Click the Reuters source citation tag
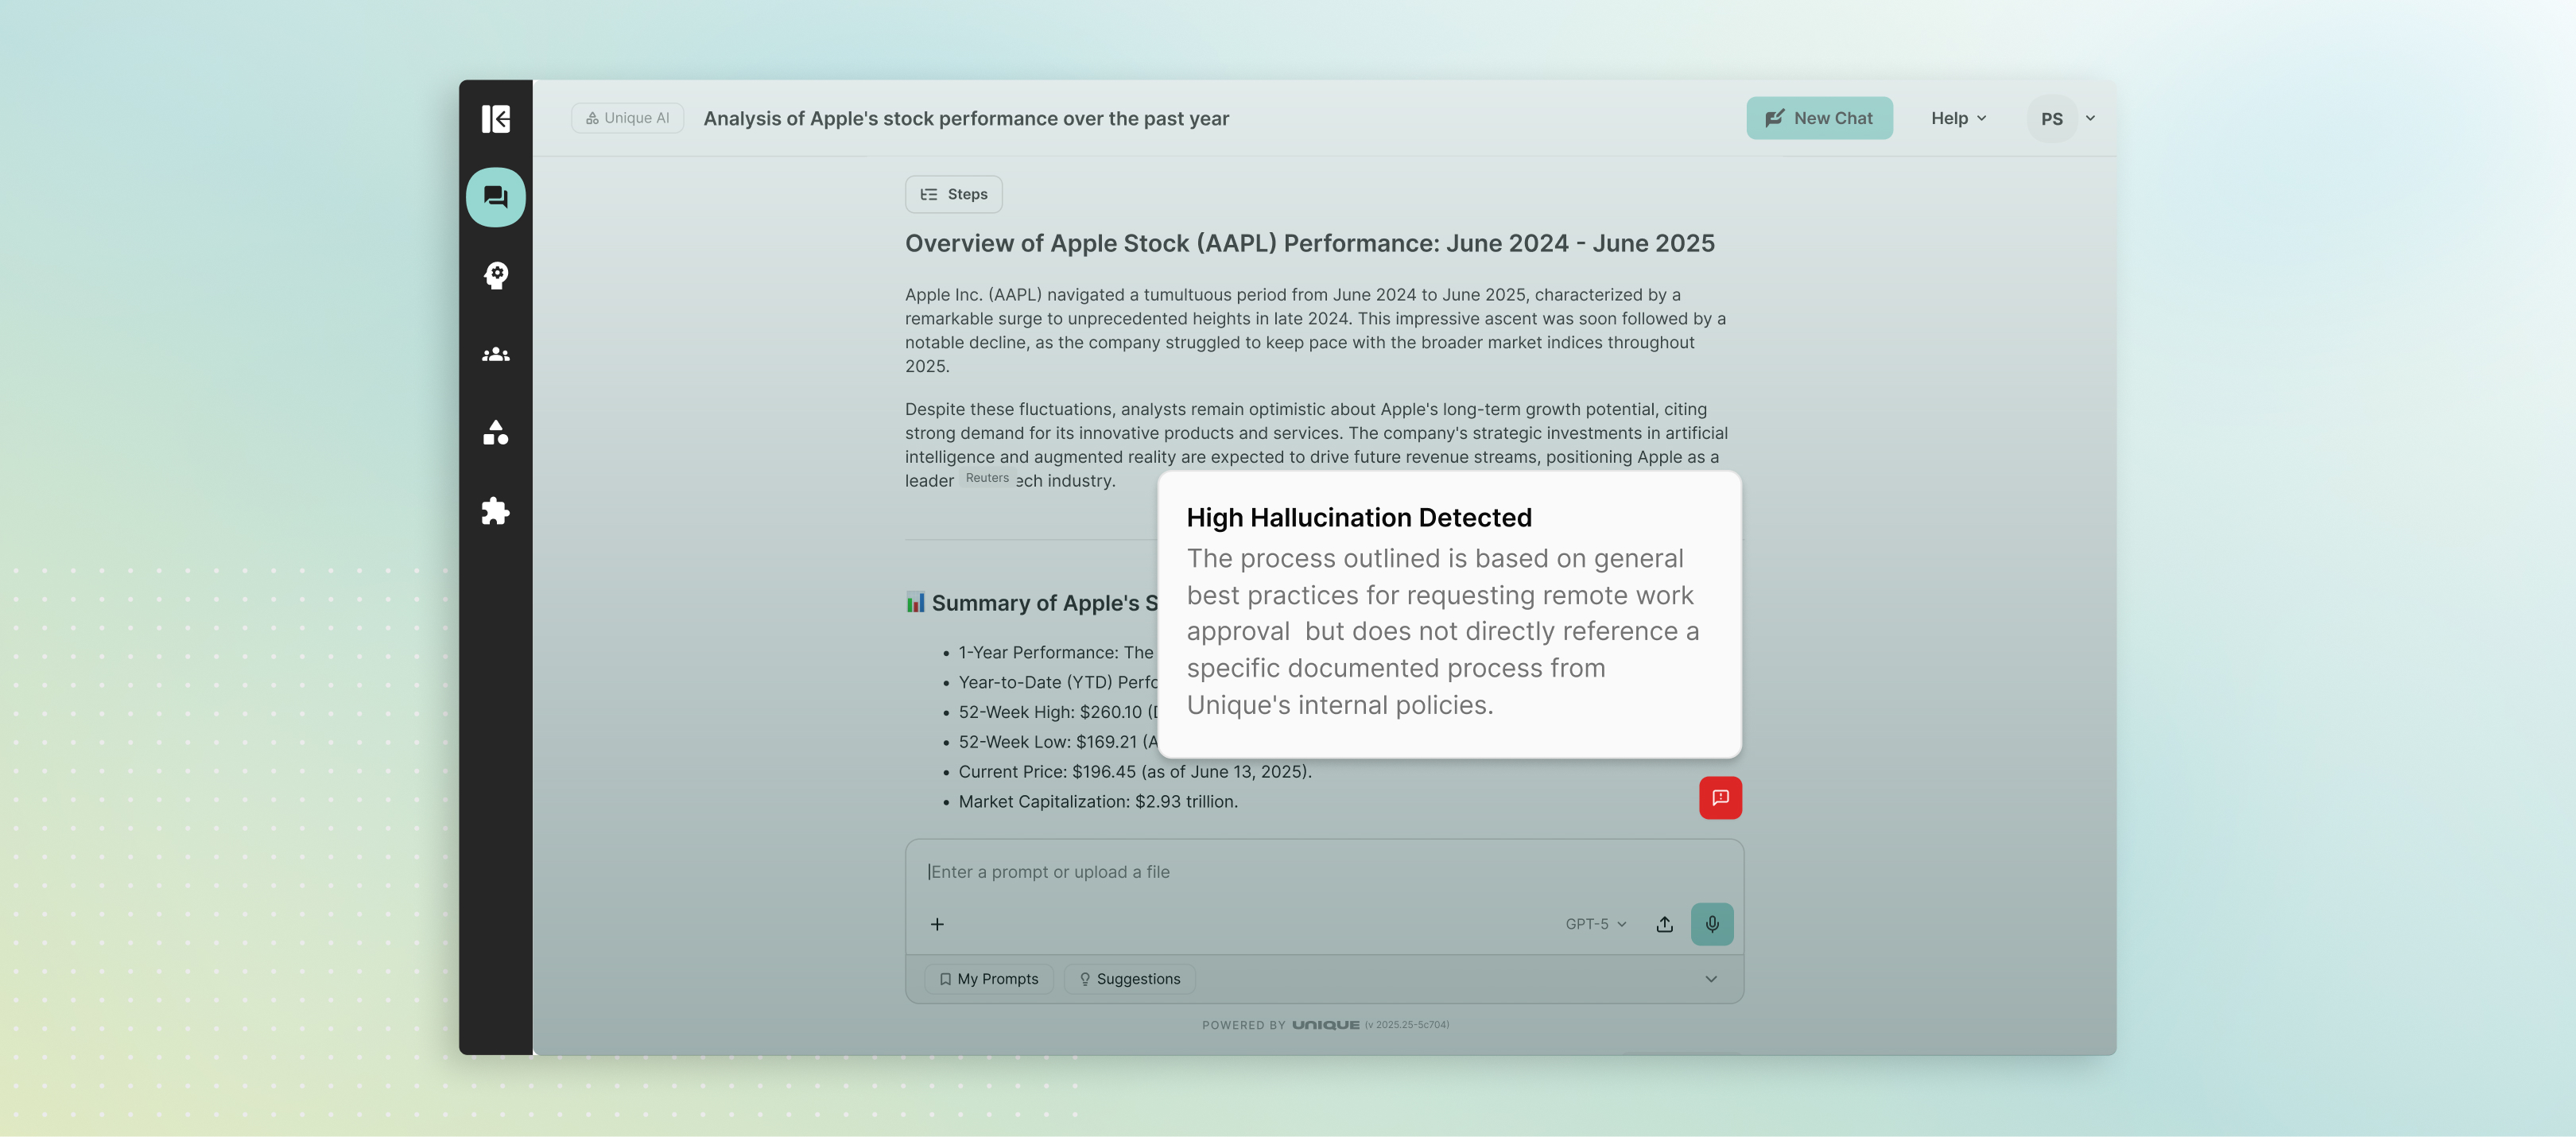 tap(986, 478)
